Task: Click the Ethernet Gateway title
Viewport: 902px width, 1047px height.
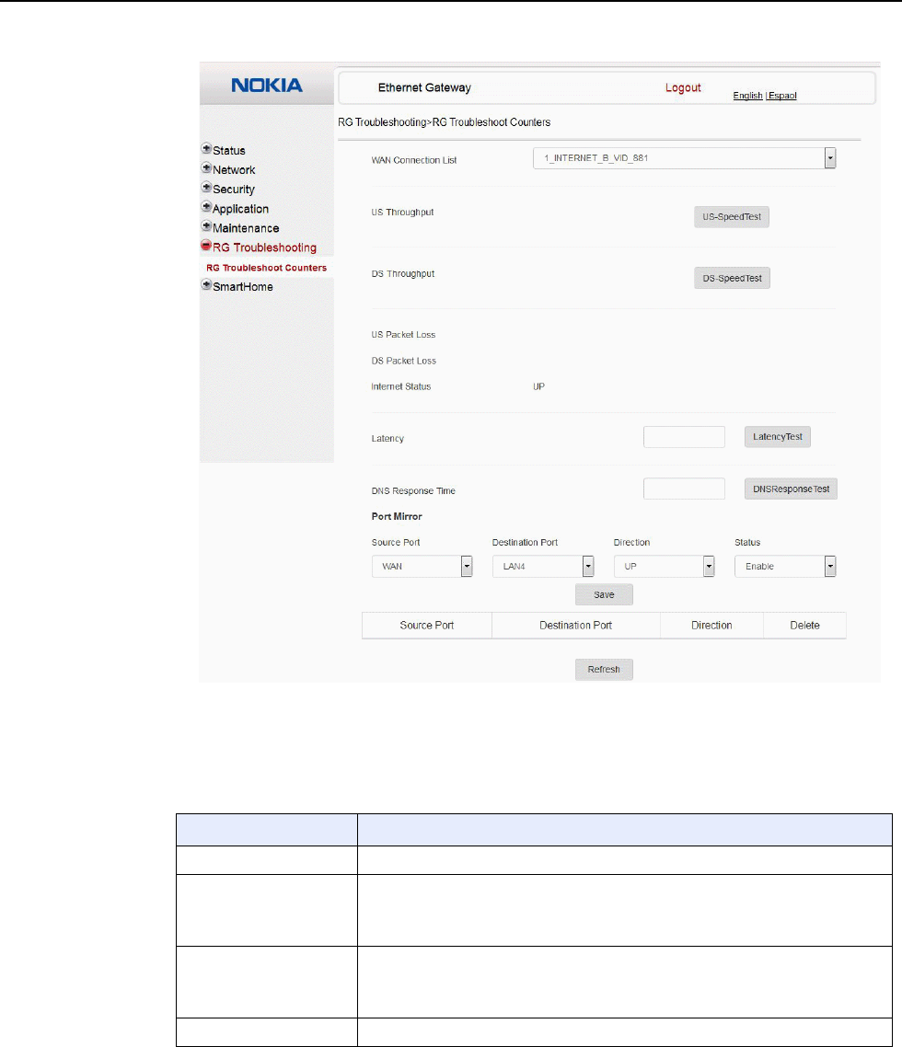Action: tap(424, 87)
